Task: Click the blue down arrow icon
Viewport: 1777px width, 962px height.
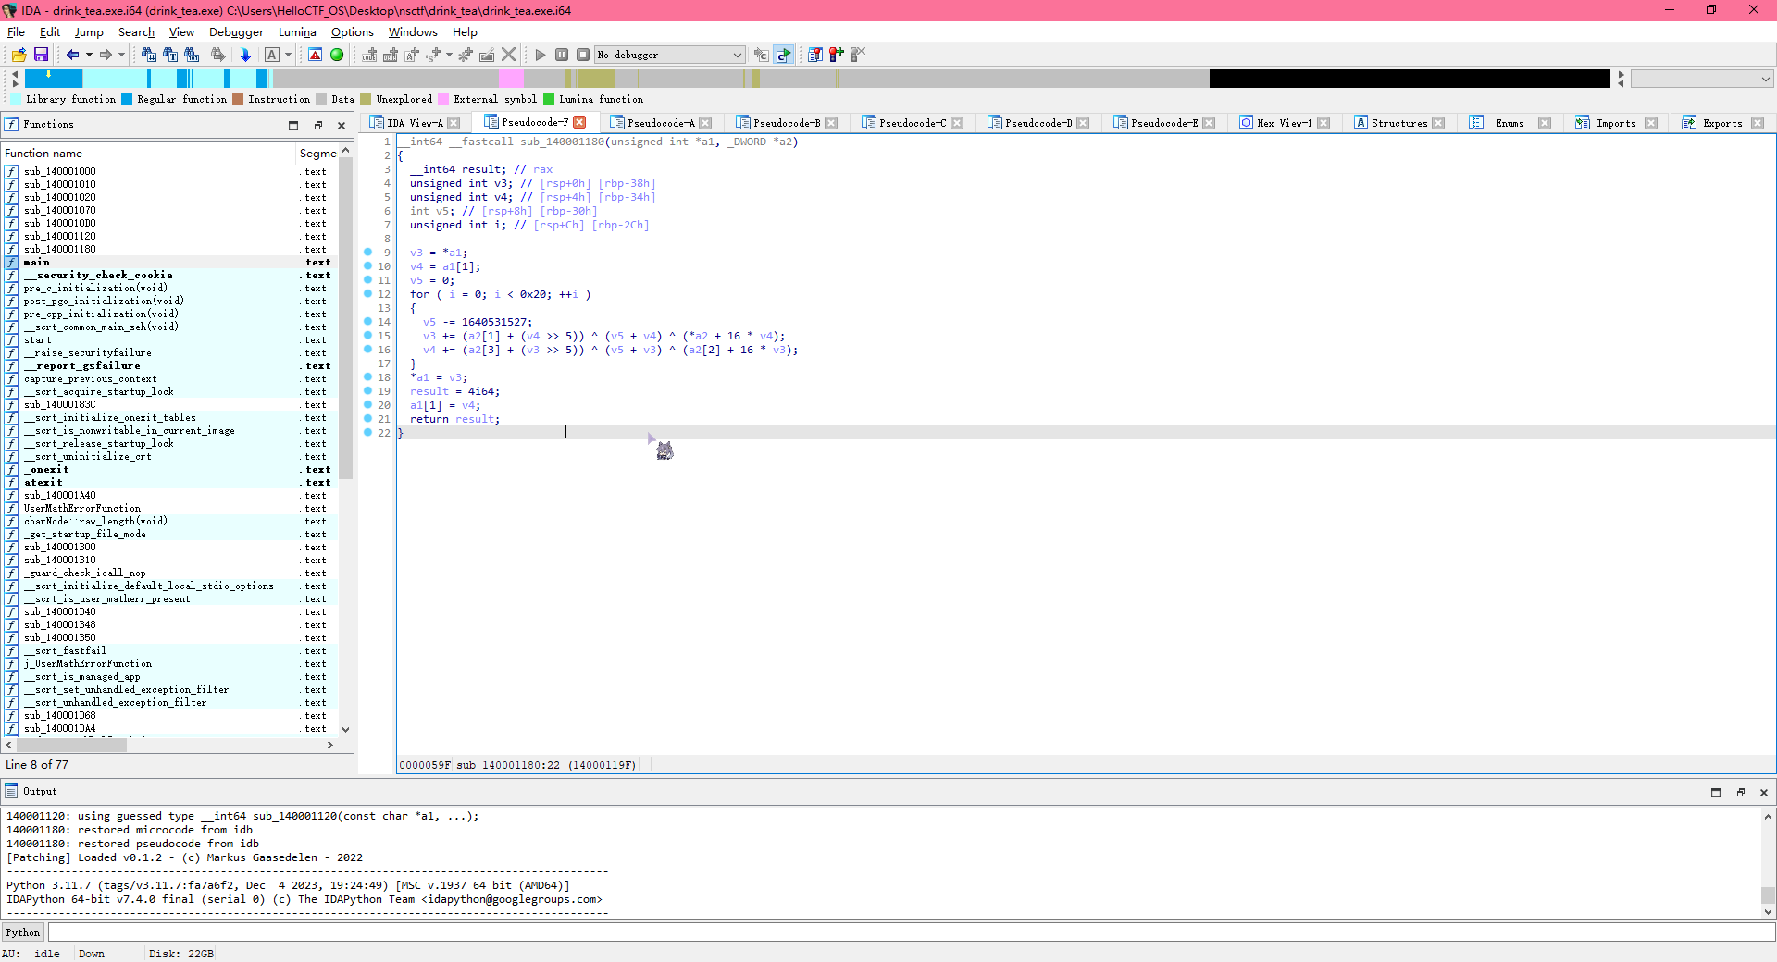Action: tap(245, 55)
